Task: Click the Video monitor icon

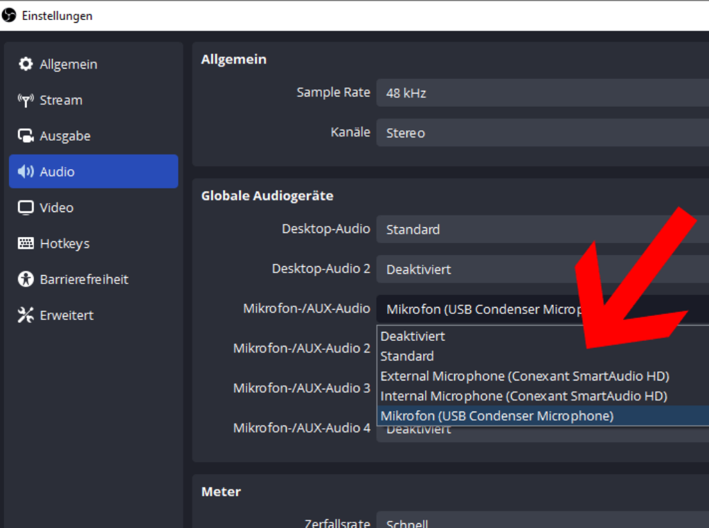Action: (26, 208)
